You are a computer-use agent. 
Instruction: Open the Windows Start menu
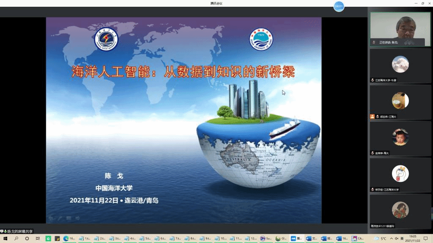coord(5,238)
